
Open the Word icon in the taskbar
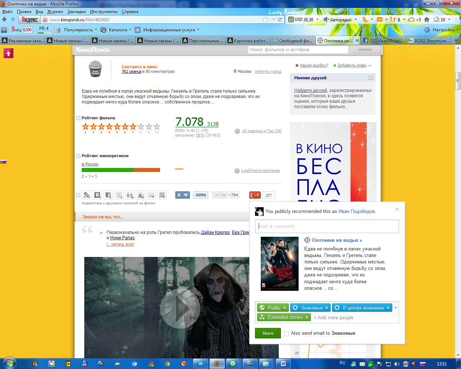(283, 364)
